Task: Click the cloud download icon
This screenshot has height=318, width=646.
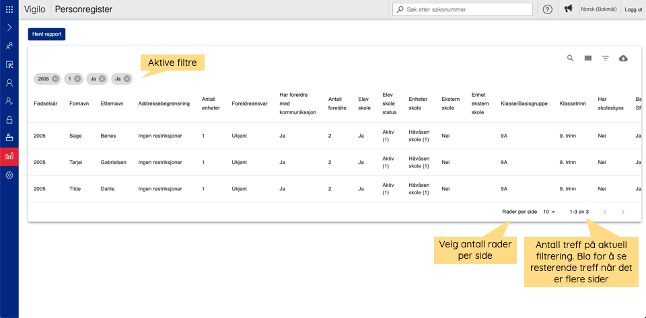Action: point(623,58)
